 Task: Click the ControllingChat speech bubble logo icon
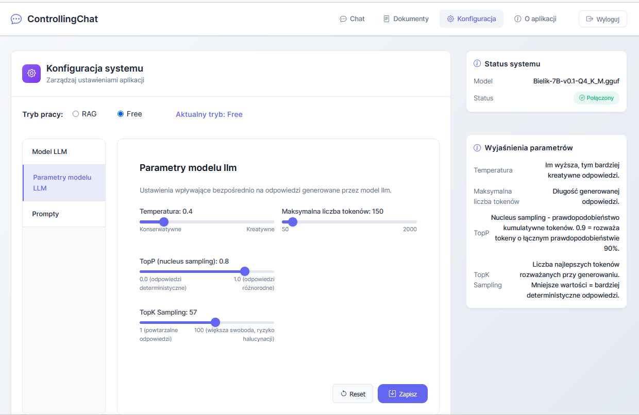point(16,19)
